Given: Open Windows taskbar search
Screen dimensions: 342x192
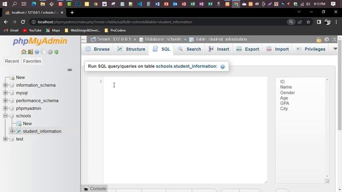Looking at the screenshot, I should click(14, 4).
